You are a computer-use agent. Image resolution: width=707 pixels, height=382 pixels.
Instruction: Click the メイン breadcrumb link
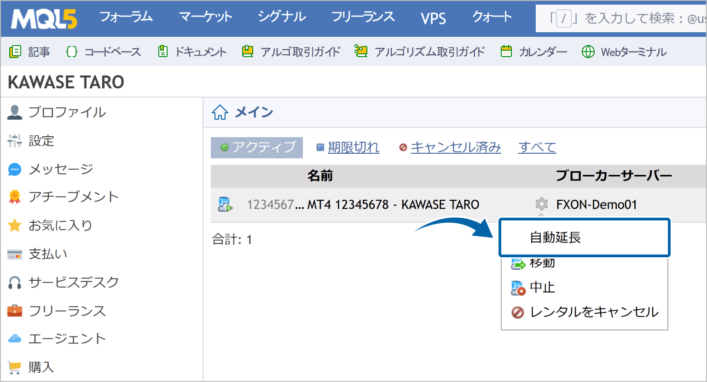coord(254,112)
